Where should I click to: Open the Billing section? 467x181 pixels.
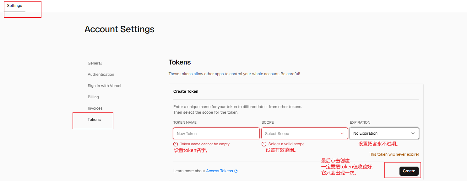tap(93, 97)
